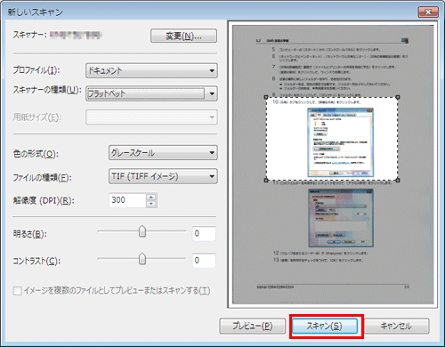Open the スキャナーの種類 dropdown showing フラットベット

151,93
